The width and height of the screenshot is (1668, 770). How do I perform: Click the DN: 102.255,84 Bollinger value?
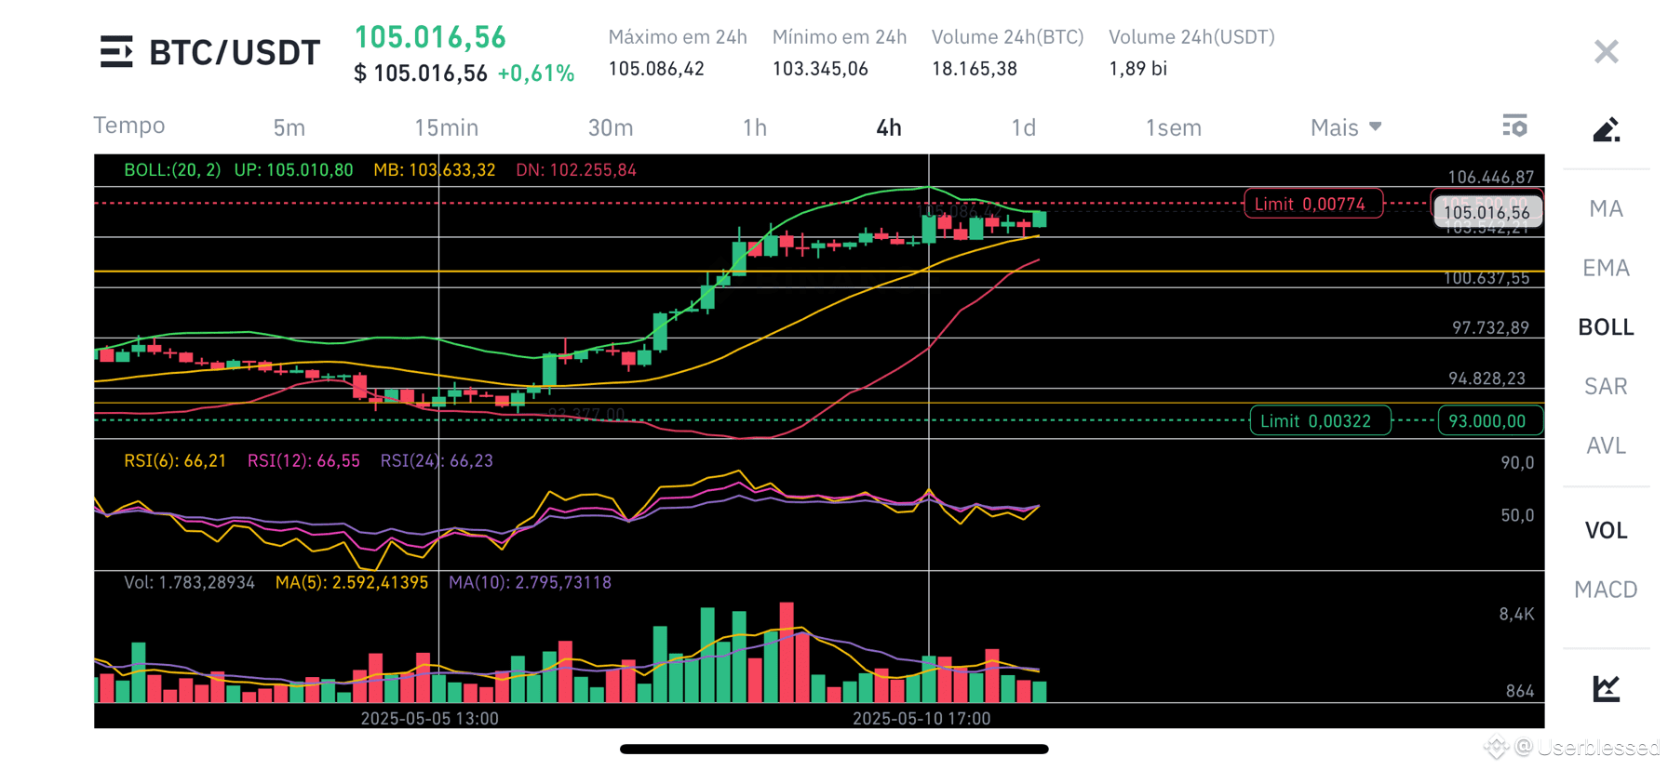(x=576, y=170)
